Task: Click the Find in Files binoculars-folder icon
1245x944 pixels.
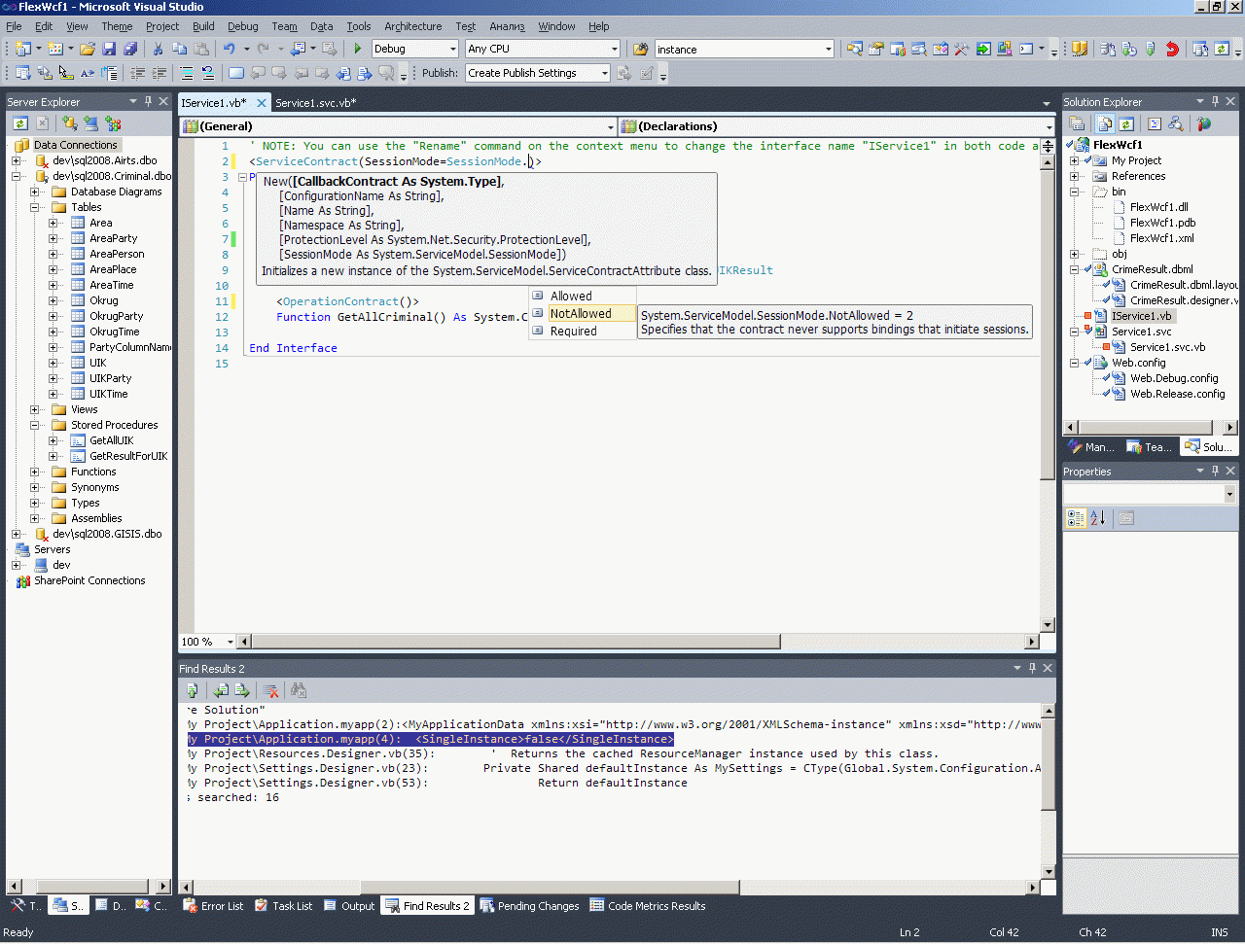Action: 640,49
